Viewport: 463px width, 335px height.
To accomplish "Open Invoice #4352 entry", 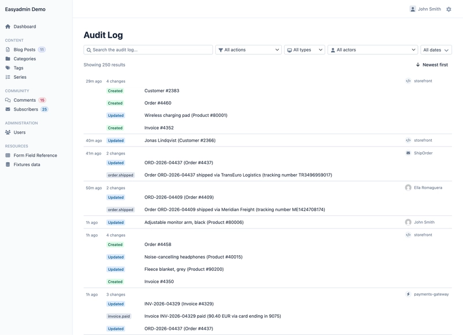I will coord(159,128).
